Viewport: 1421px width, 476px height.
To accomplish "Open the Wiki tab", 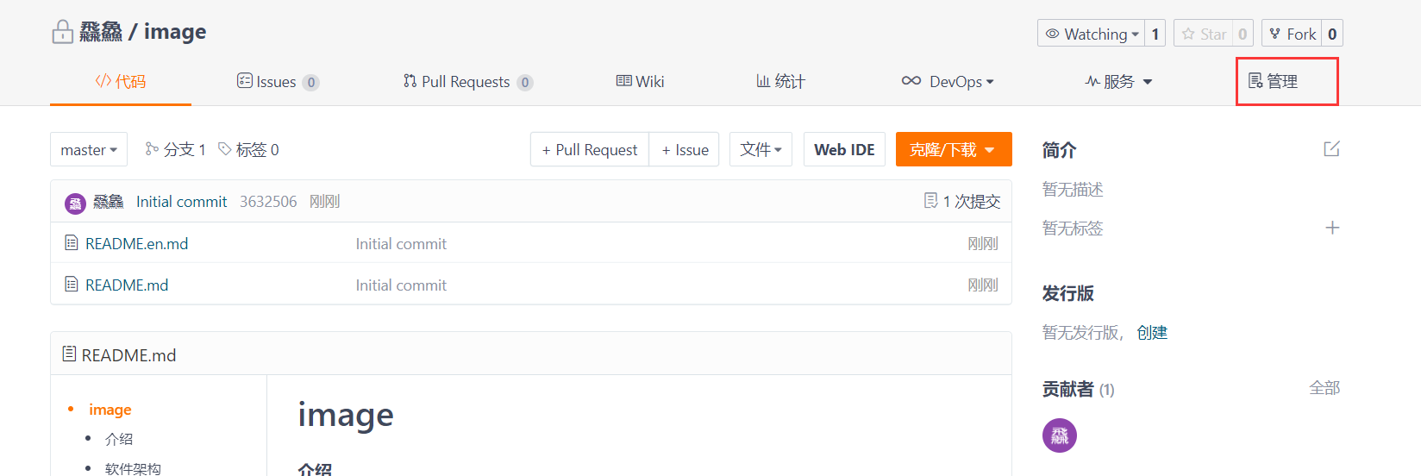I will click(640, 81).
